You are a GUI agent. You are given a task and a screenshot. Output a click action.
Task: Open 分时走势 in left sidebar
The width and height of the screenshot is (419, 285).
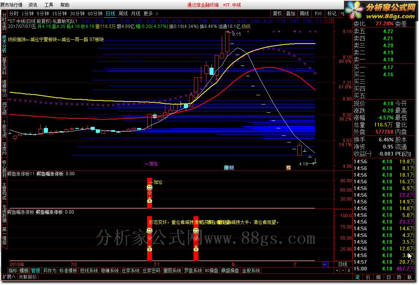point(4,21)
